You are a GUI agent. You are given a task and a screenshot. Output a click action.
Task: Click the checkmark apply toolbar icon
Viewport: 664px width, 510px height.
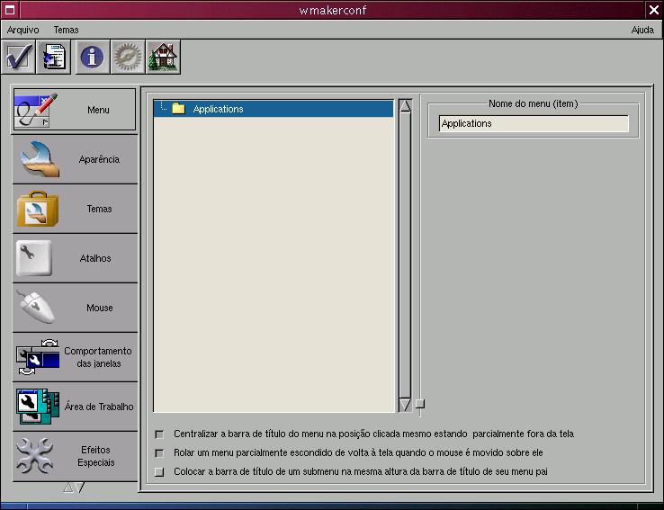pyautogui.click(x=20, y=58)
